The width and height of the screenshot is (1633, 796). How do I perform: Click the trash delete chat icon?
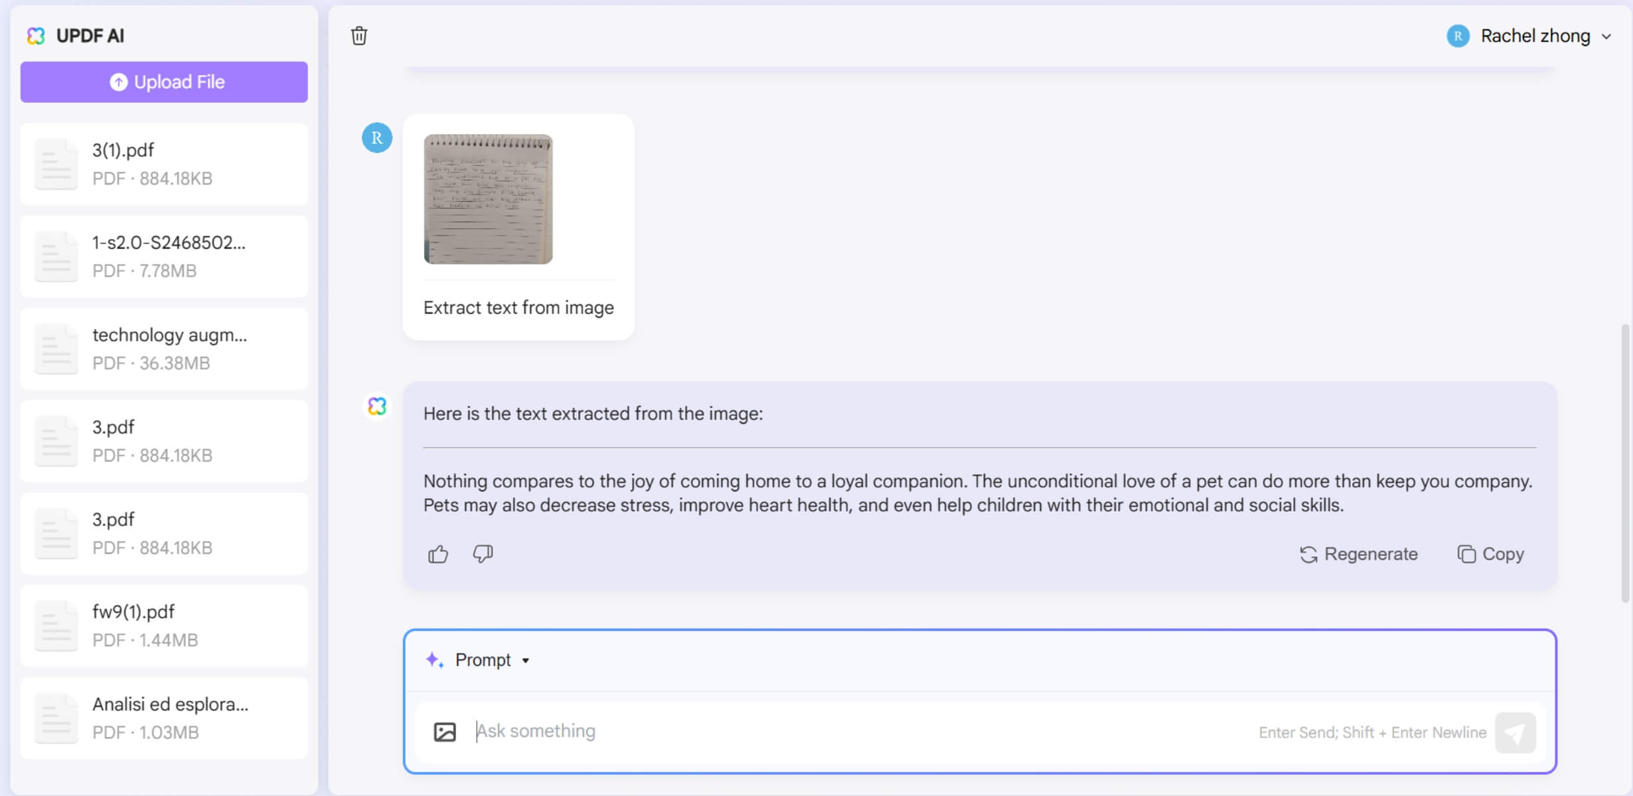(359, 36)
